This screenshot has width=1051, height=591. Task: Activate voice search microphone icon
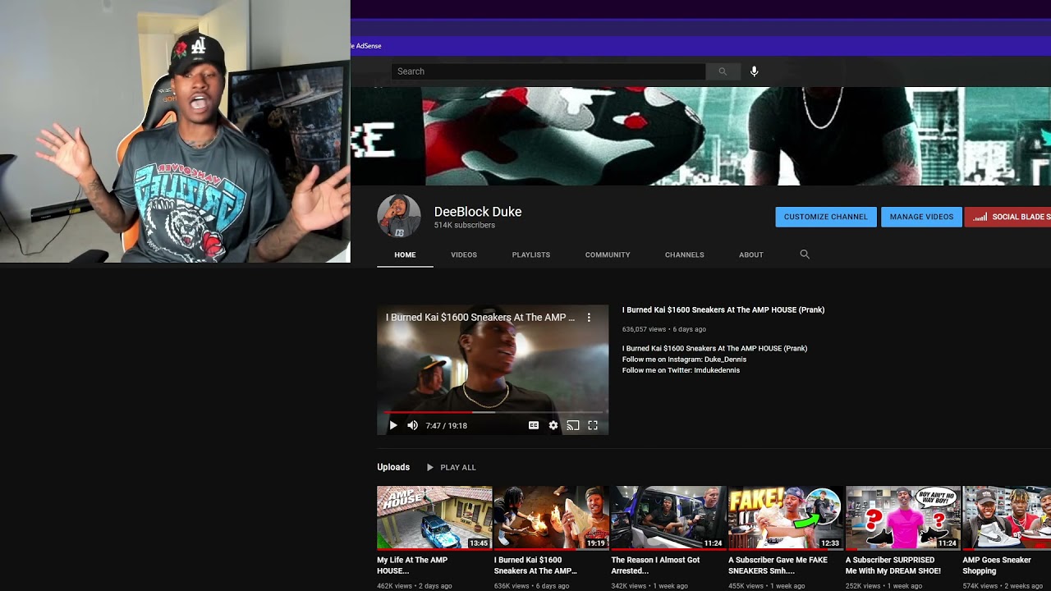755,71
